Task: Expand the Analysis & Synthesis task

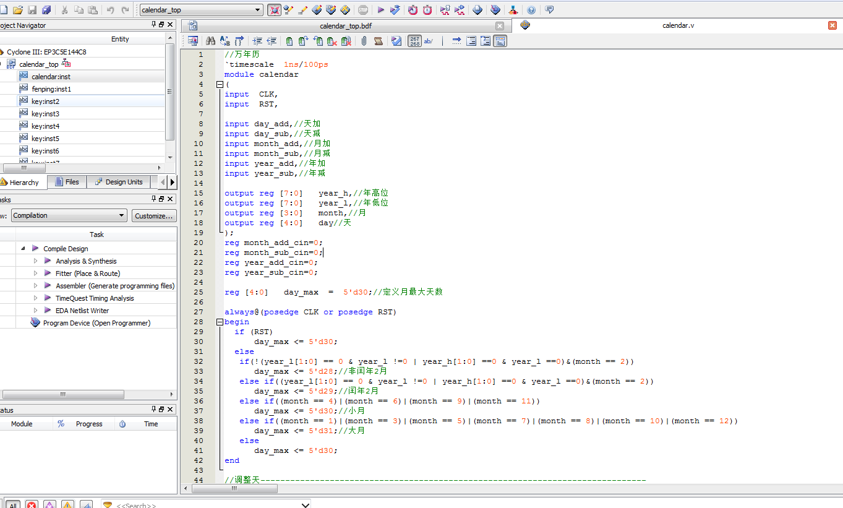Action: point(36,261)
